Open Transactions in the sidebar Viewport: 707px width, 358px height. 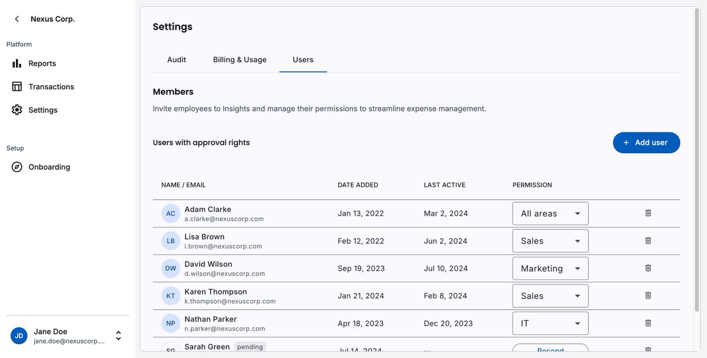pos(51,87)
